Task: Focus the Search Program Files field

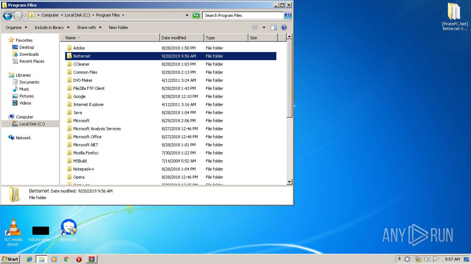Action: pyautogui.click(x=243, y=15)
